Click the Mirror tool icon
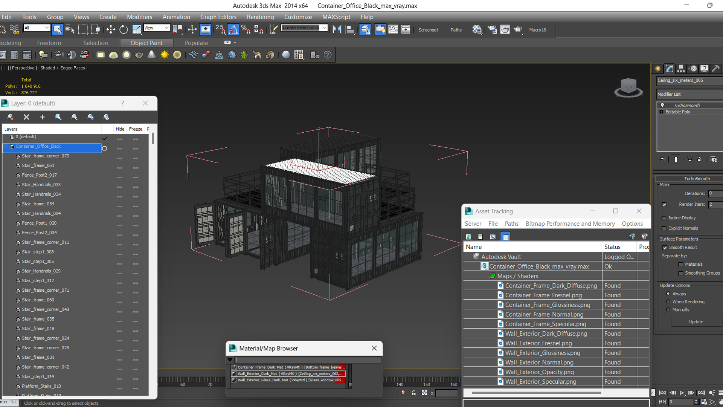723x407 pixels. 337,29
